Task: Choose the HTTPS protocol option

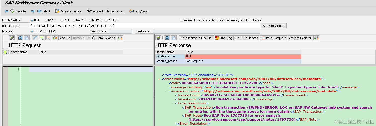Action: tap(44, 31)
